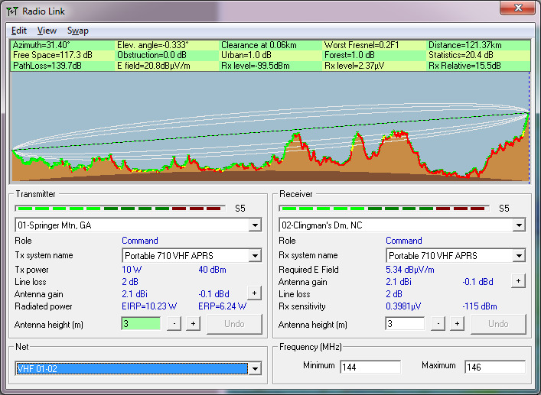Click the terrain profile graph

point(271,127)
